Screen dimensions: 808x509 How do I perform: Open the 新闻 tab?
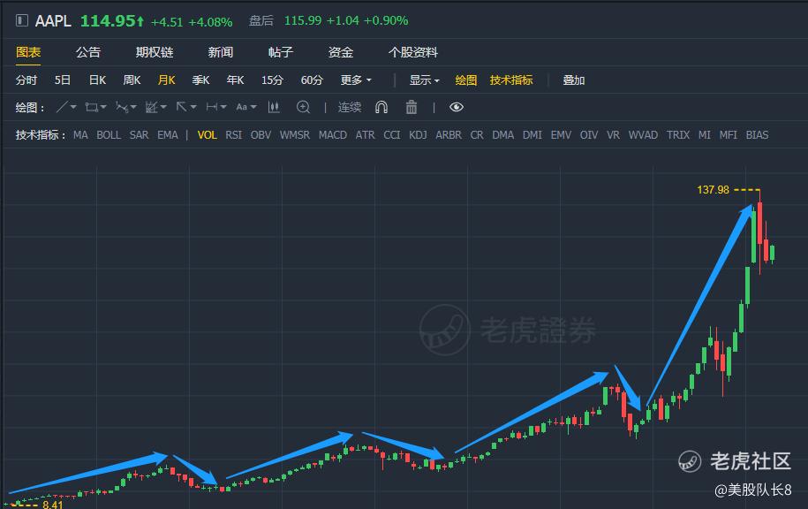pos(221,52)
